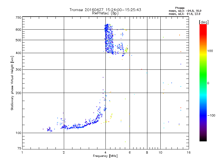Click the x-axis label 'Frequency [MHz]'
This screenshot has height=166, width=222.
105,156
